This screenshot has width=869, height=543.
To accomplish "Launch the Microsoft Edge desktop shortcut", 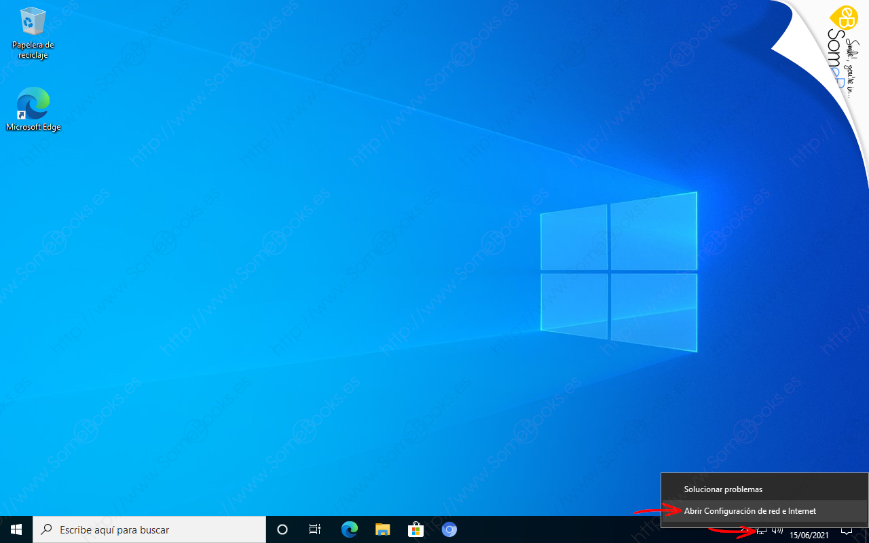I will (x=33, y=103).
